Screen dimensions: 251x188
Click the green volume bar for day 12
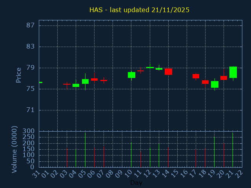tap(150, 157)
